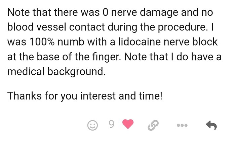
Task: Show more actions with three dots
Action: pos(182,125)
